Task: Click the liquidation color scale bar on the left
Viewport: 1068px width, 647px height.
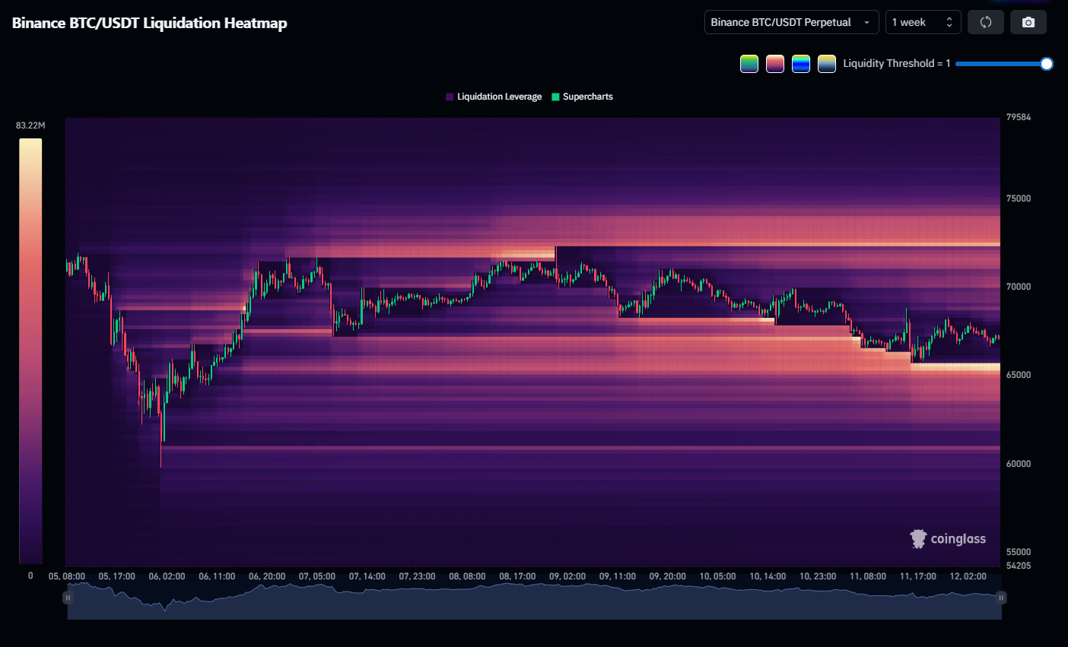Action: tap(30, 350)
